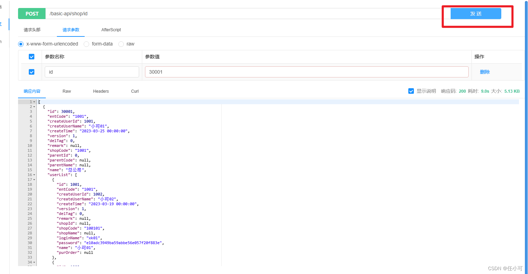Open the 请求头部 tab
The height and width of the screenshot is (274, 528).
[x=32, y=30]
